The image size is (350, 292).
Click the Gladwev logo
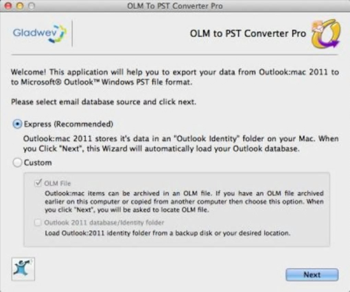(x=39, y=33)
